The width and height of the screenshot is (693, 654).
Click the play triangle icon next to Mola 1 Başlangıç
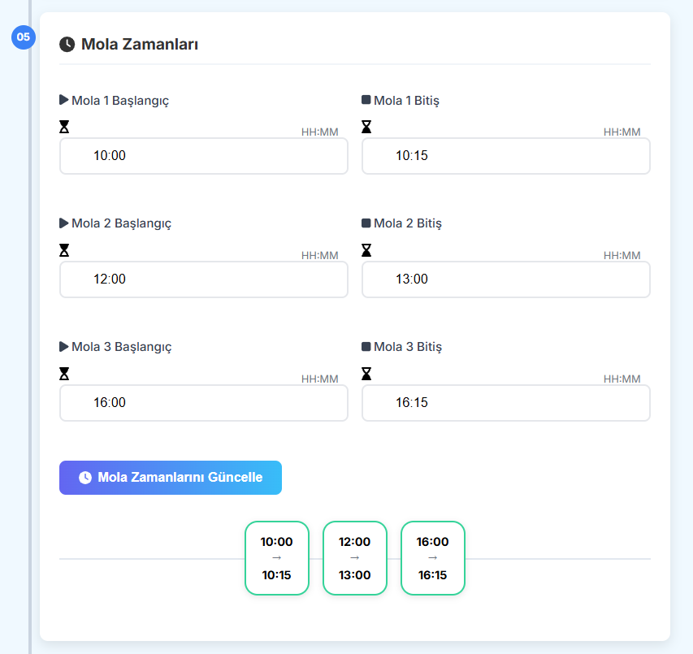click(x=63, y=100)
